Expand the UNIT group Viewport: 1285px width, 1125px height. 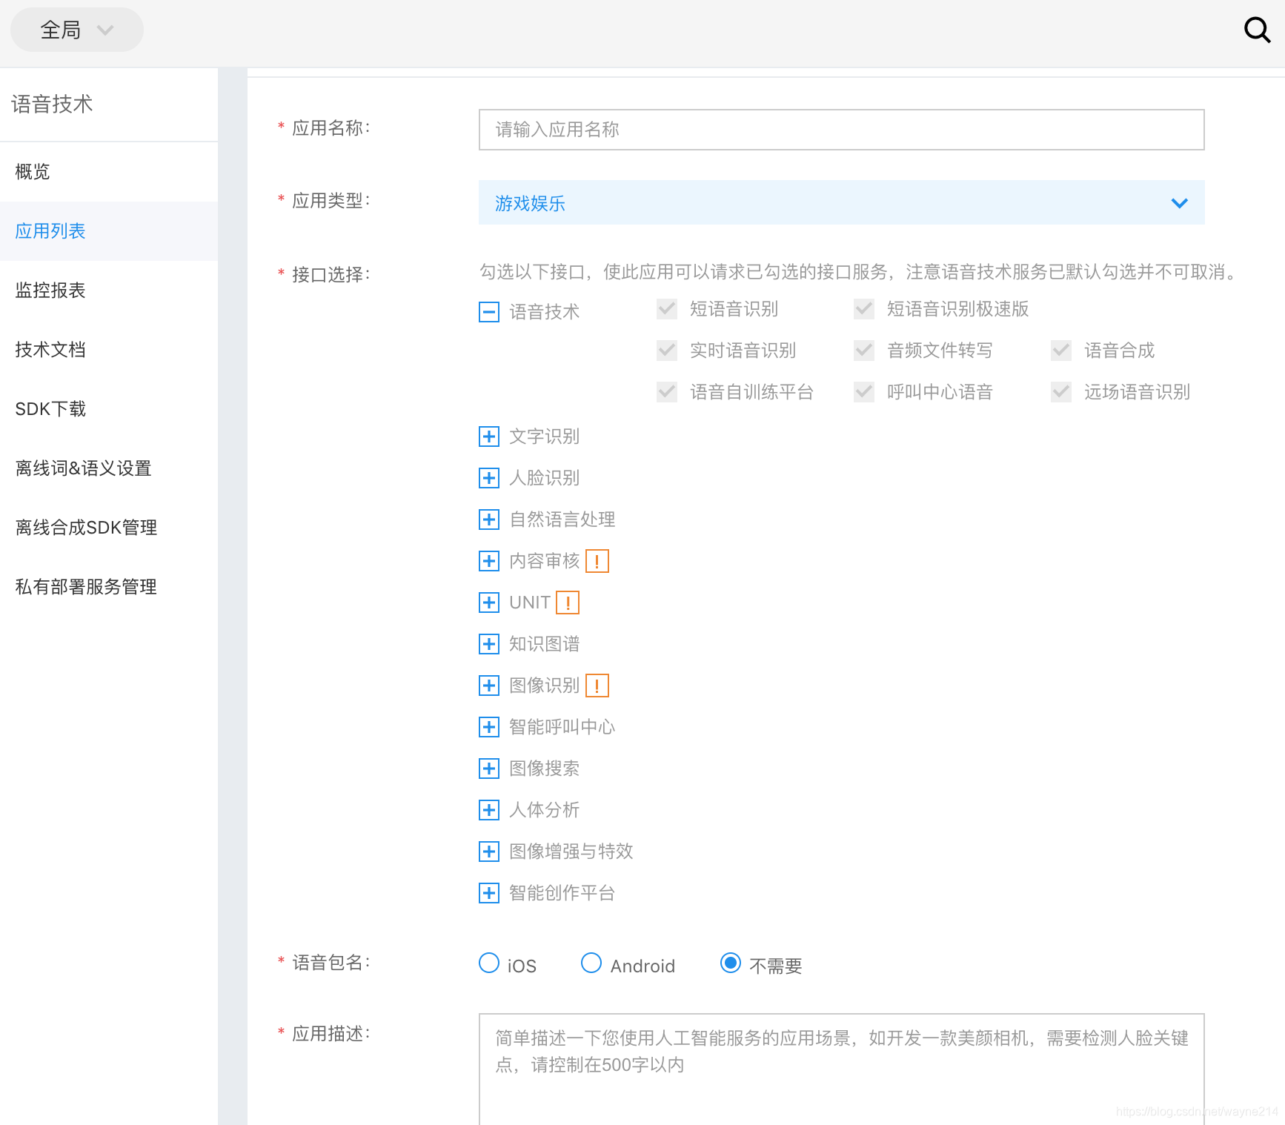(x=489, y=603)
